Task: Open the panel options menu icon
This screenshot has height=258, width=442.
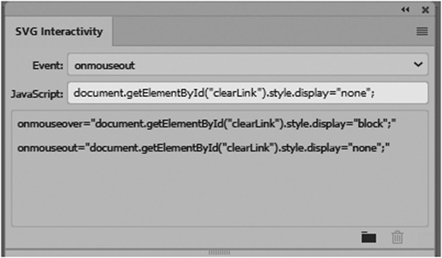Action: (x=422, y=32)
